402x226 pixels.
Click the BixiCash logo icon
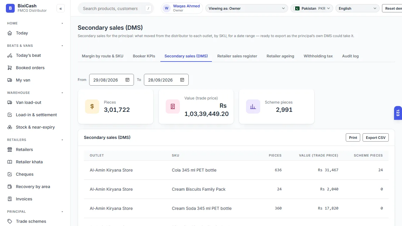pyautogui.click(x=10, y=8)
